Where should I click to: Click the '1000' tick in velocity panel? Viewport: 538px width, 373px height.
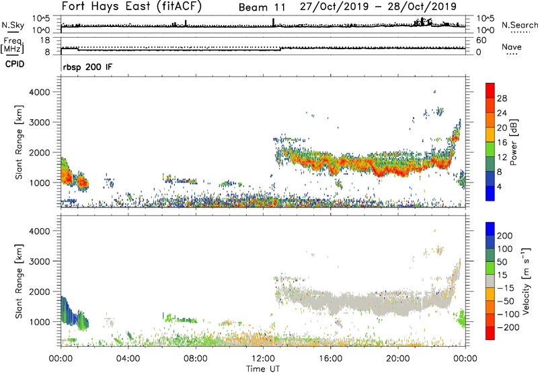[39, 322]
